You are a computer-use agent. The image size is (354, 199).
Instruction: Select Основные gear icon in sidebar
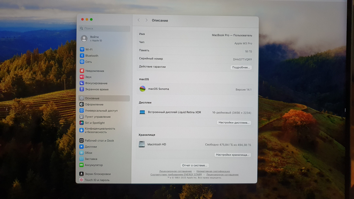coord(82,98)
